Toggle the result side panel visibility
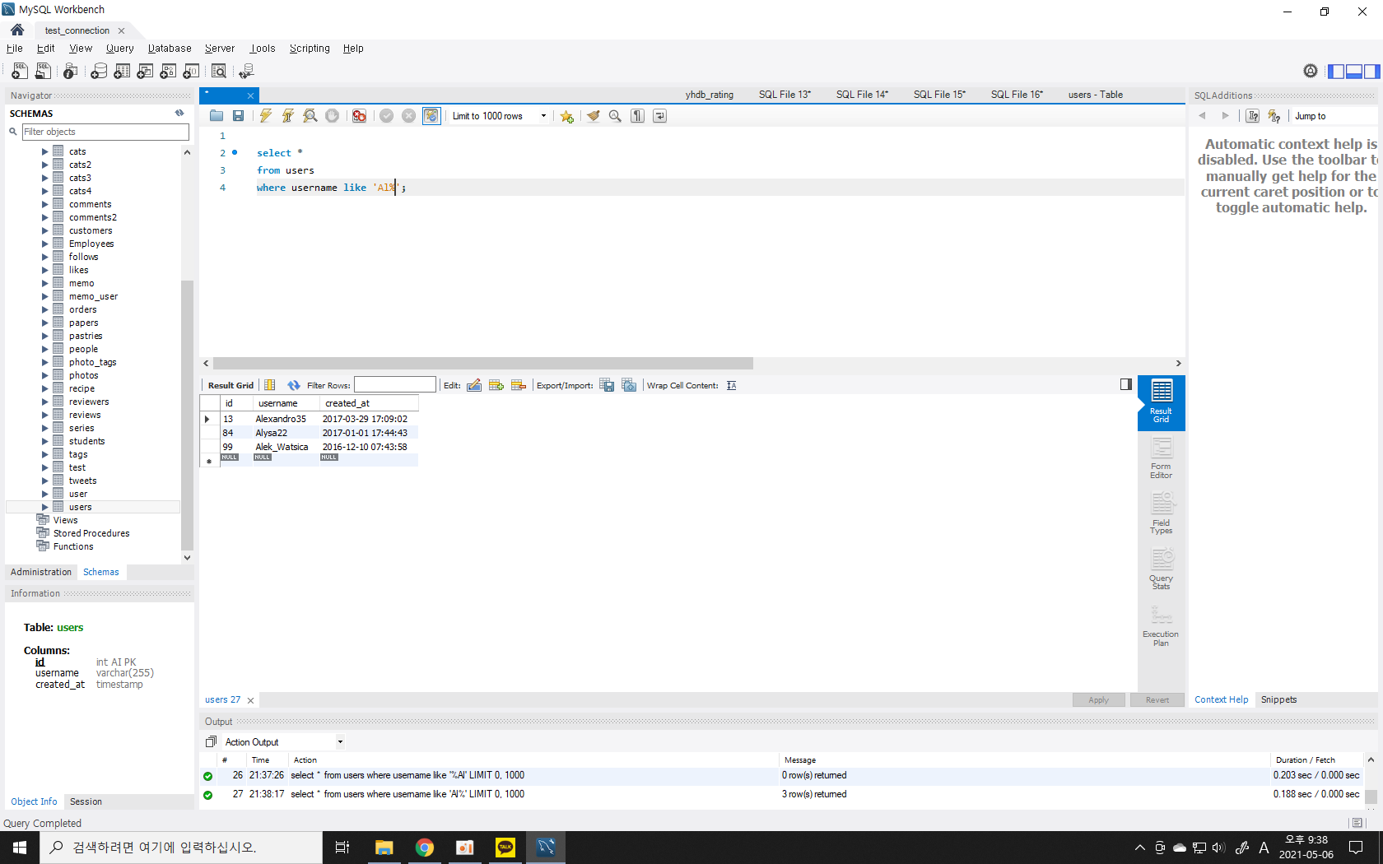Image resolution: width=1383 pixels, height=864 pixels. [x=1126, y=384]
